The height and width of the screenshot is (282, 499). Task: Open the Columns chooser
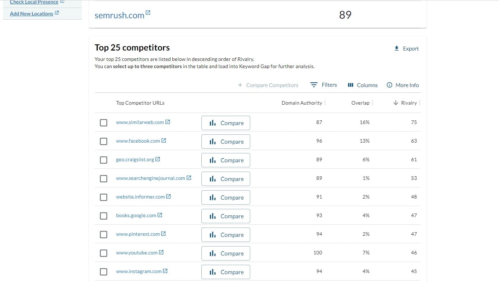tap(363, 85)
